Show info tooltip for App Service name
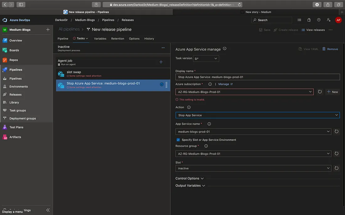The width and height of the screenshot is (345, 215). click(x=209, y=124)
